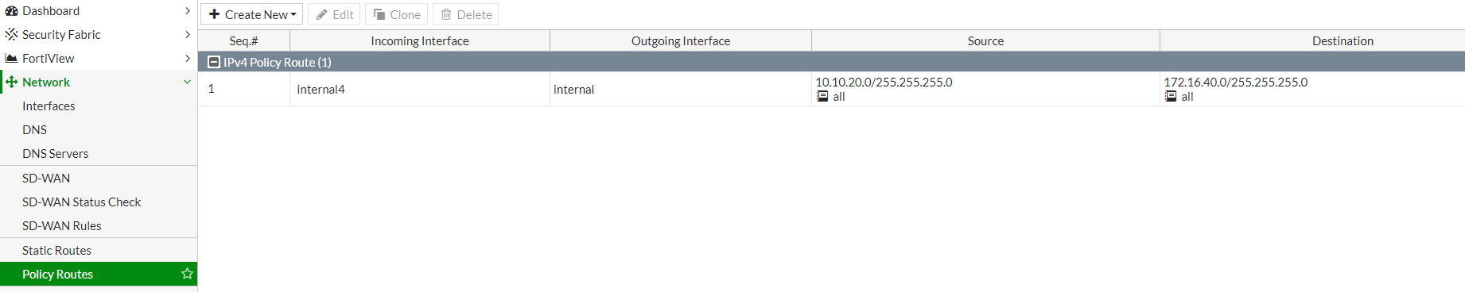Click the FortiView chart icon
The height and width of the screenshot is (292, 1465).
pyautogui.click(x=11, y=58)
